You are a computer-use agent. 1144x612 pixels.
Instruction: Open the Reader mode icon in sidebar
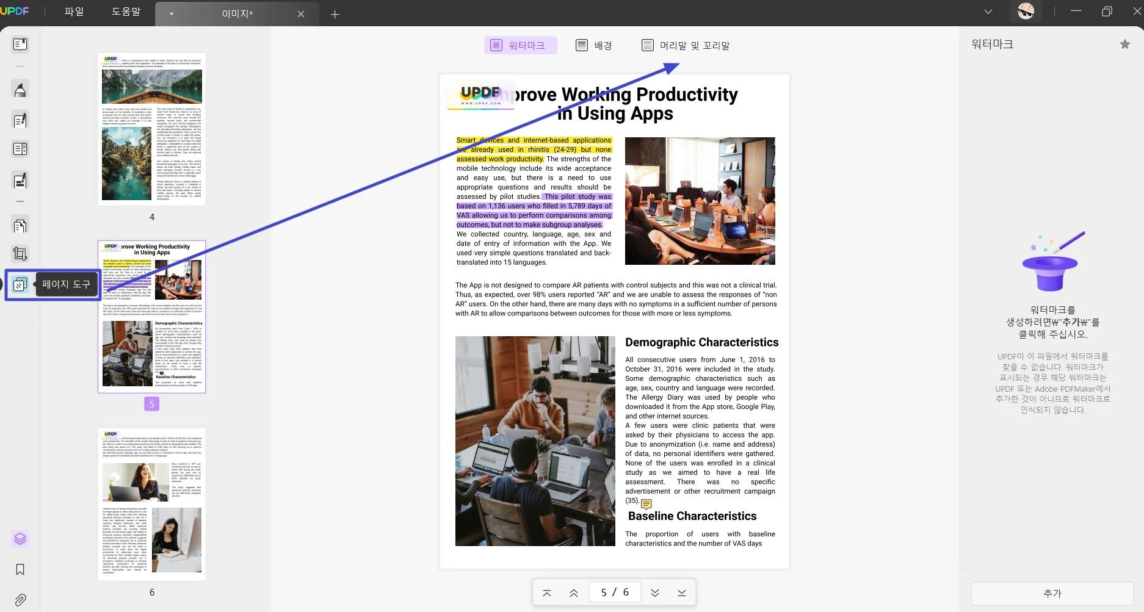tap(20, 44)
